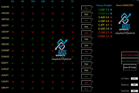Viewport: 139px width, 93px height.
Task: Click the USDCAD Wait button
Action: [86, 39]
